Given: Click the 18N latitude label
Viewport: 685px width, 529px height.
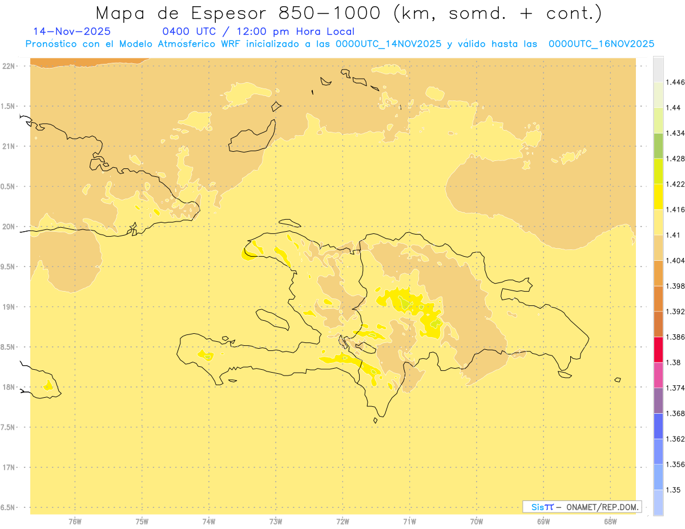Looking at the screenshot, I should 9,387.
